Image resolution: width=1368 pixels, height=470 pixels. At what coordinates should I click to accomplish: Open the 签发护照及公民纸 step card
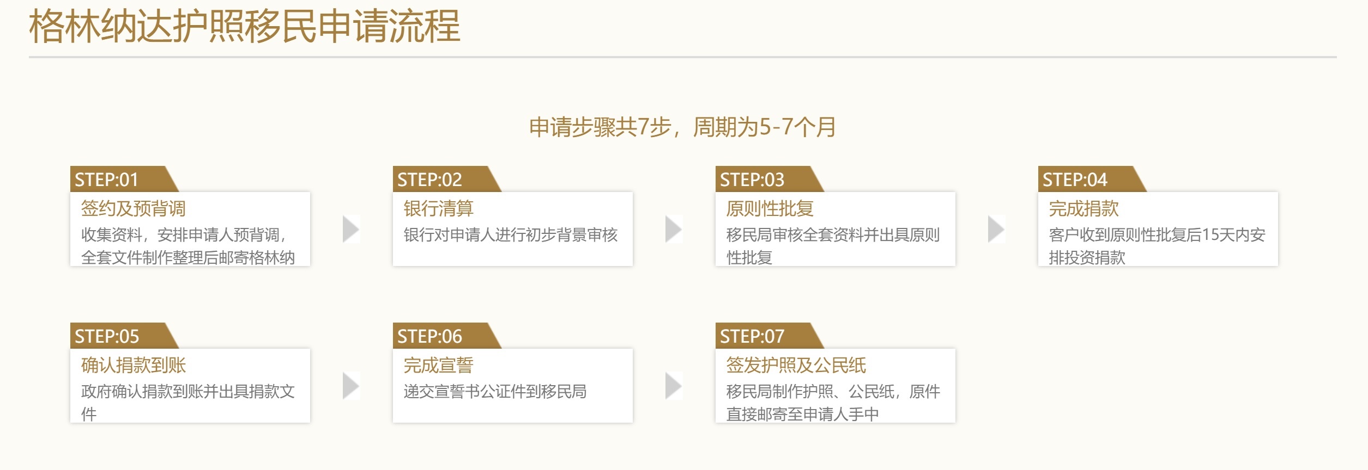pyautogui.click(x=836, y=386)
